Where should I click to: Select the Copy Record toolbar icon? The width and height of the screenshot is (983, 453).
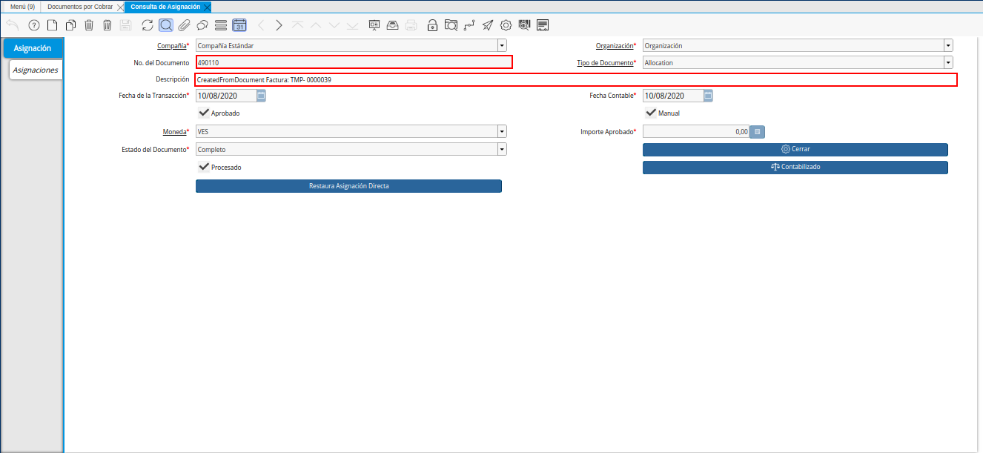70,24
